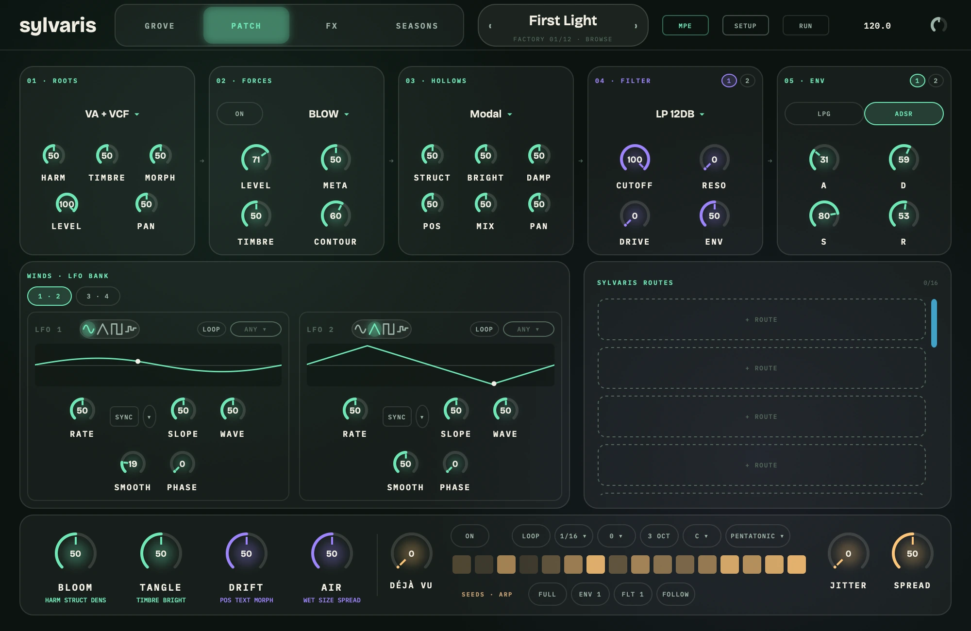Click the LFO 2 PHASE knob
Viewport: 971px width, 631px height.
coord(455,464)
